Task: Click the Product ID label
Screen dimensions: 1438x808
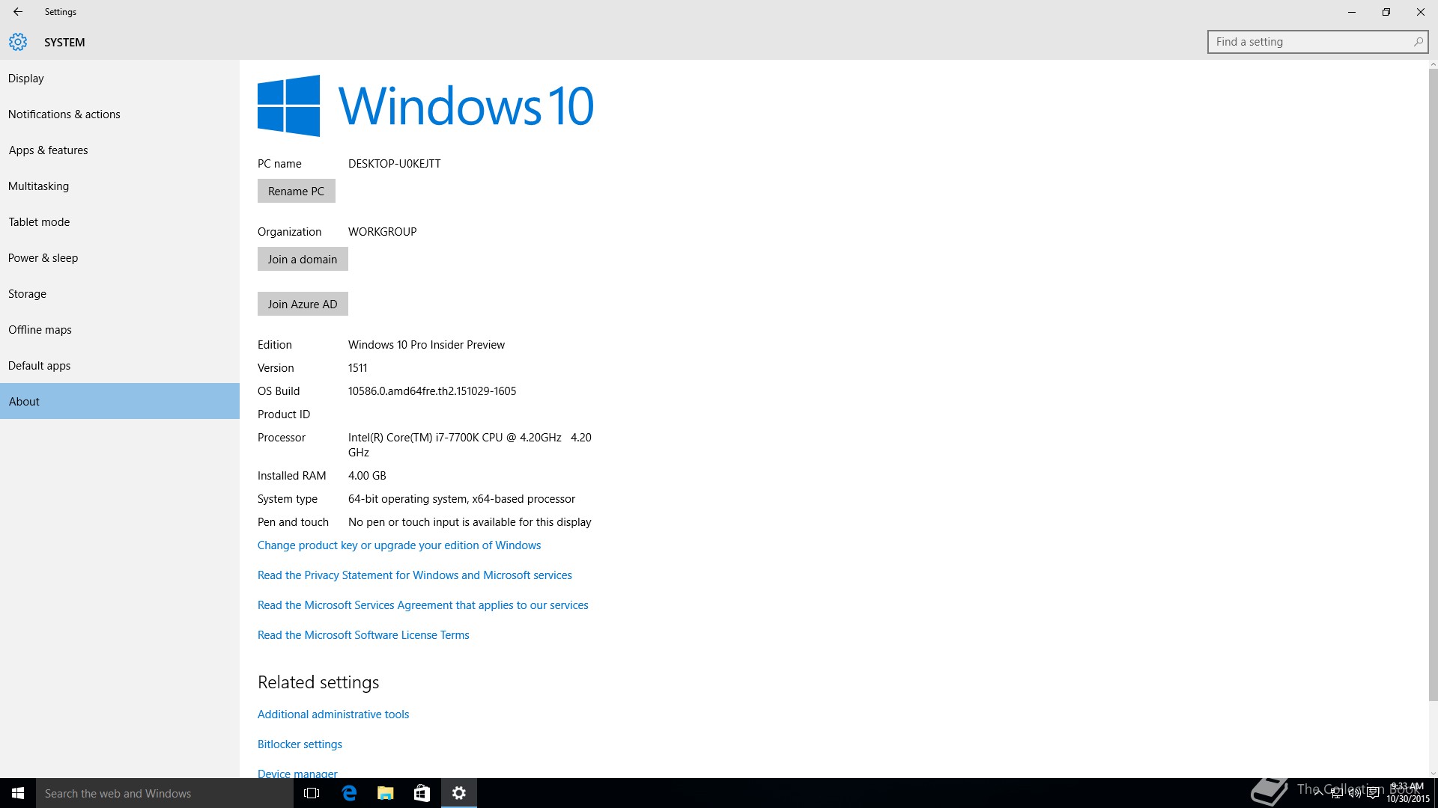Action: [284, 414]
